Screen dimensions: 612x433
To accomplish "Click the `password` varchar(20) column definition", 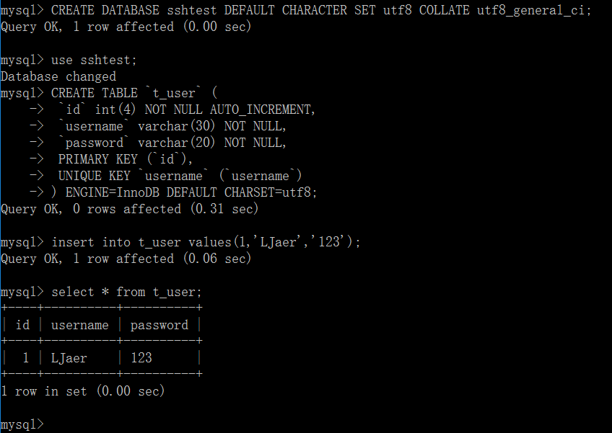I will click(x=172, y=143).
